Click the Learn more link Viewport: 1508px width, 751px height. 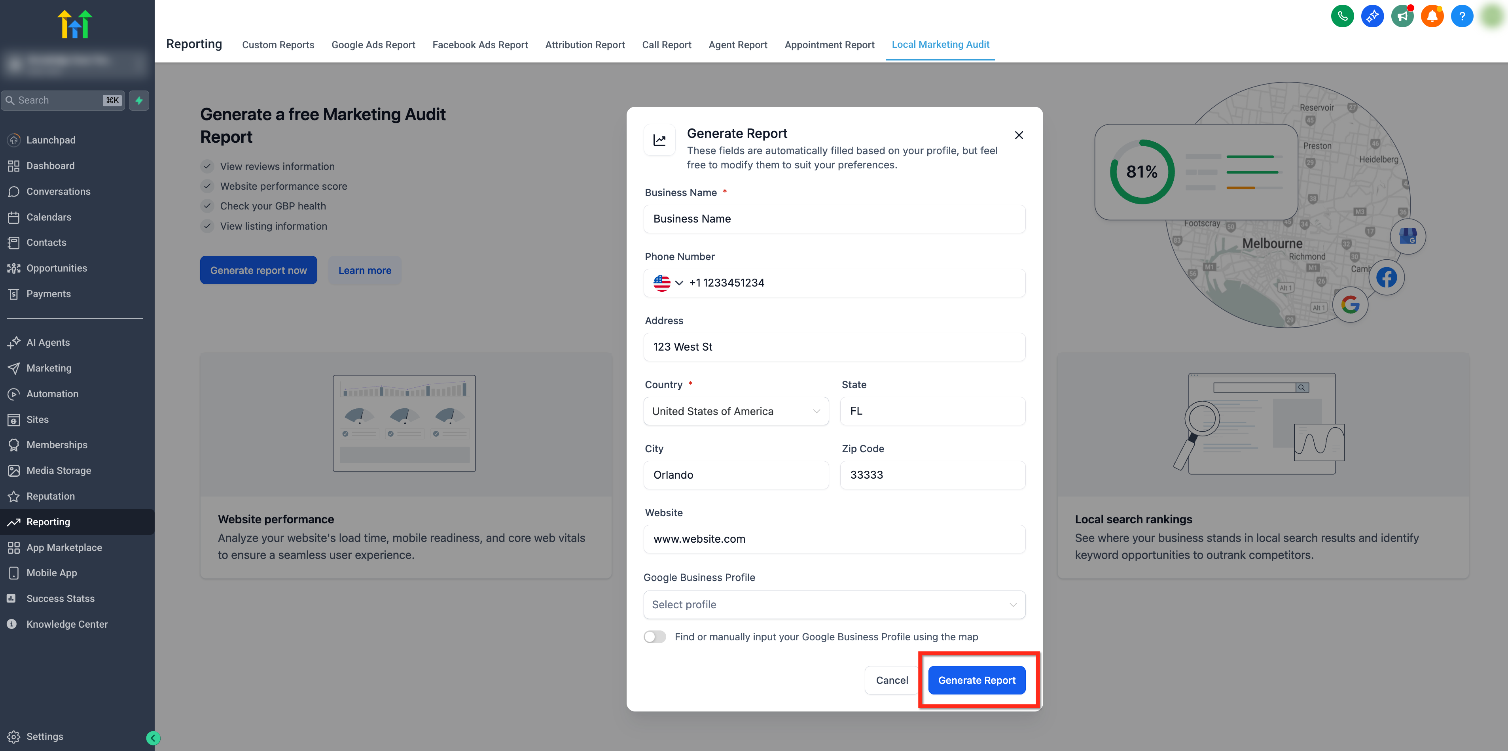coord(364,270)
